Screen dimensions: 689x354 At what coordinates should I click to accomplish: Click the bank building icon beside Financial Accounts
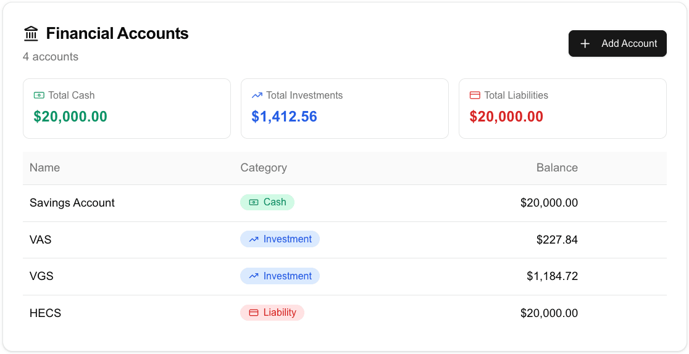pyautogui.click(x=31, y=33)
